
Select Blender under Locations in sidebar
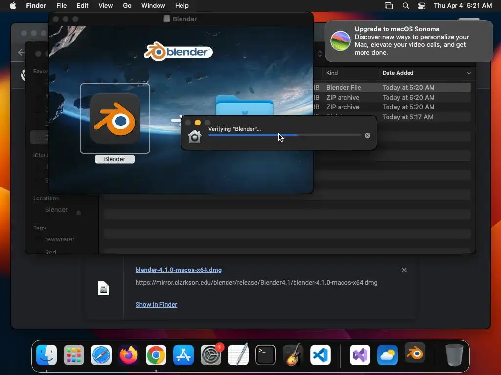(56, 210)
